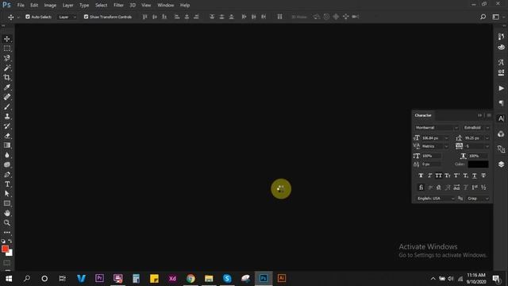Select the Clone Stamp tool
Viewport: 508px width, 286px height.
point(7,117)
